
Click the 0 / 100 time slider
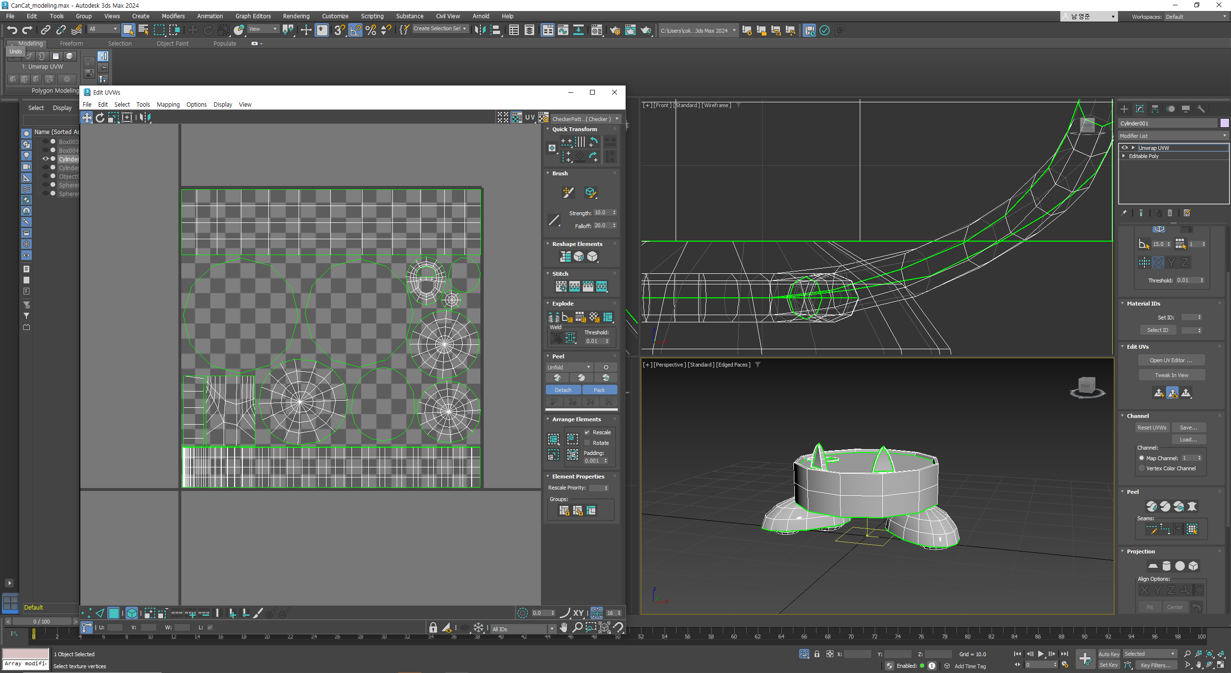pos(42,622)
